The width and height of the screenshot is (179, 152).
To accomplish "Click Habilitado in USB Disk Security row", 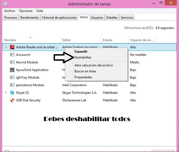I will 110,100.
